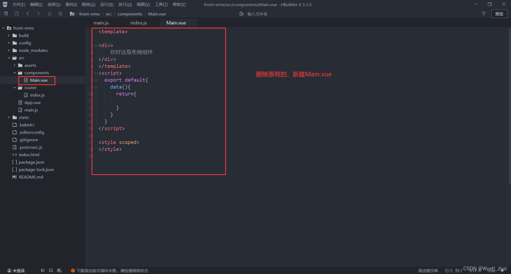
Task: Click the HBuilder X logo icon
Action: pos(5,5)
